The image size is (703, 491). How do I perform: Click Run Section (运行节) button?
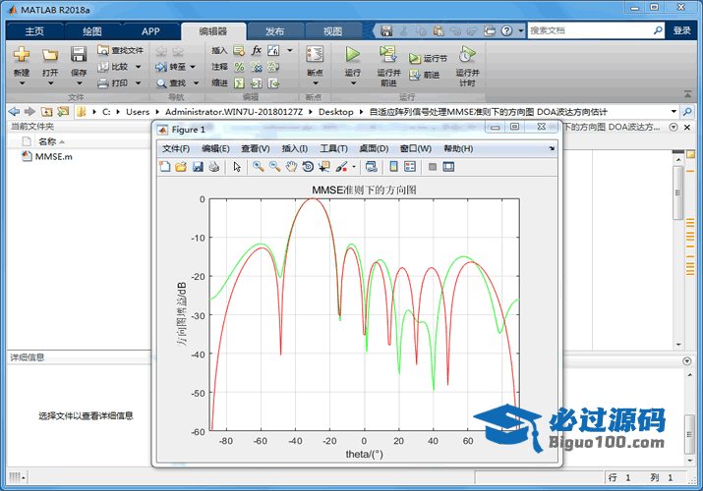point(428,59)
